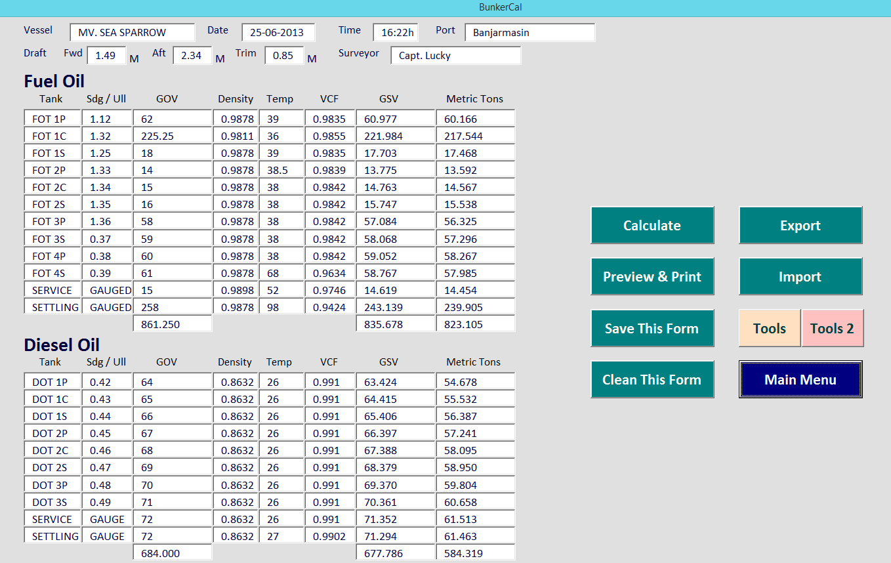Screen dimensions: 891x563
Task: Select the Aft draft field
Action: pos(193,55)
